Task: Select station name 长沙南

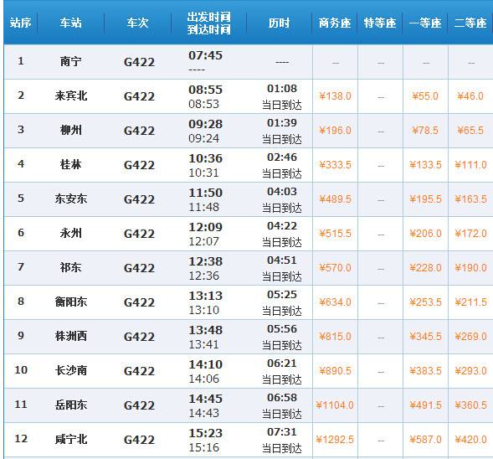Action: coord(71,370)
